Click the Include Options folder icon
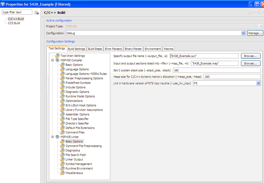 tap(63, 87)
